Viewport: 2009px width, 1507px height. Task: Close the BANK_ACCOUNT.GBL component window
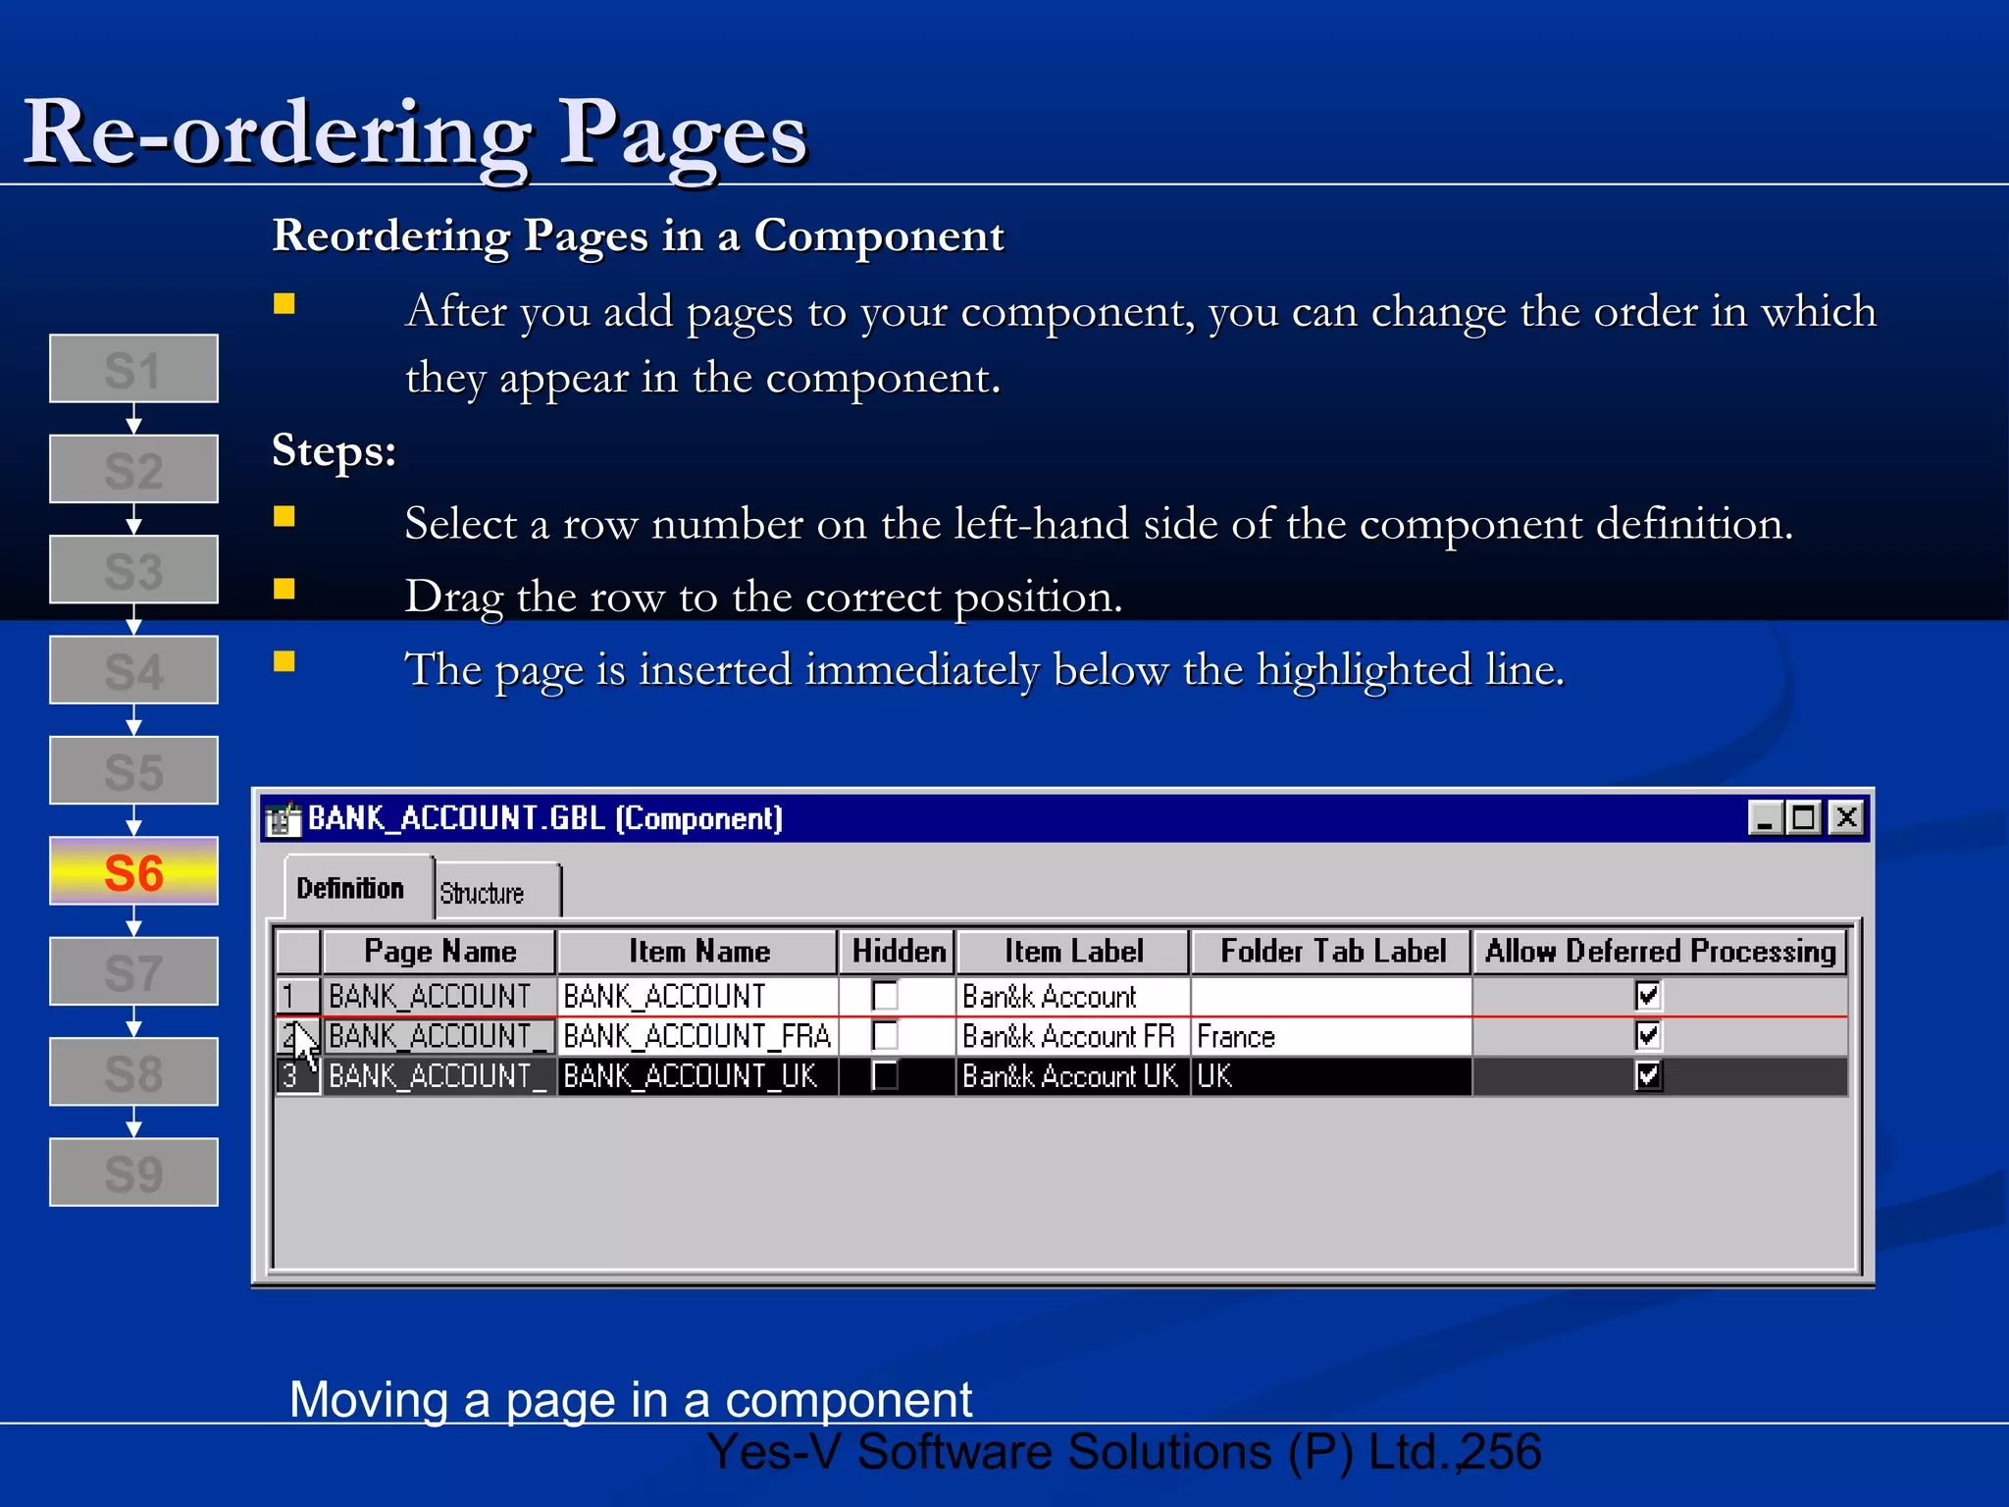click(1846, 817)
